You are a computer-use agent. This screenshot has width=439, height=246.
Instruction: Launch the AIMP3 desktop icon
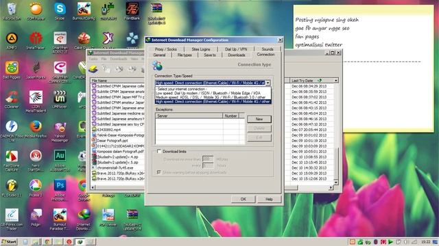tap(12, 41)
